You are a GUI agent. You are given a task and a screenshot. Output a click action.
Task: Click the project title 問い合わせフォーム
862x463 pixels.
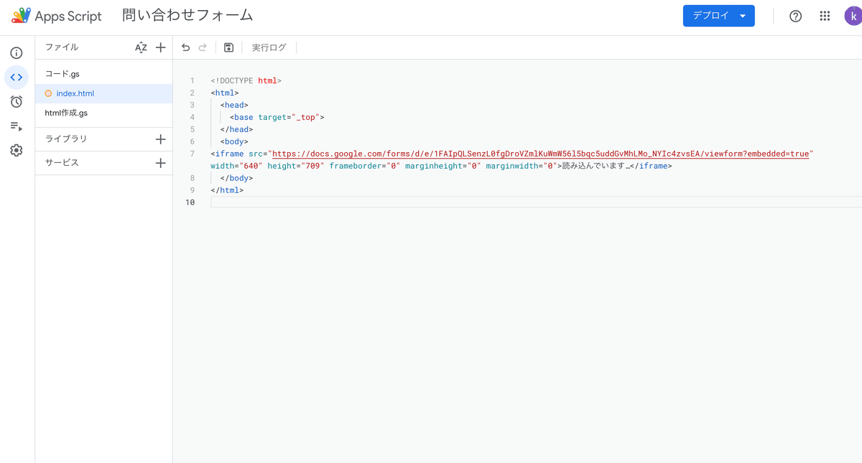pyautogui.click(x=187, y=15)
